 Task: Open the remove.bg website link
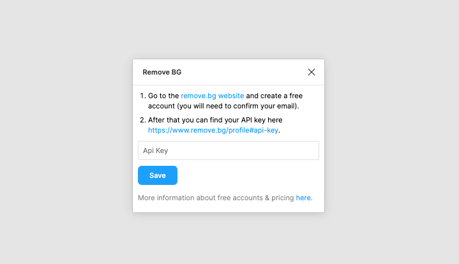[212, 96]
